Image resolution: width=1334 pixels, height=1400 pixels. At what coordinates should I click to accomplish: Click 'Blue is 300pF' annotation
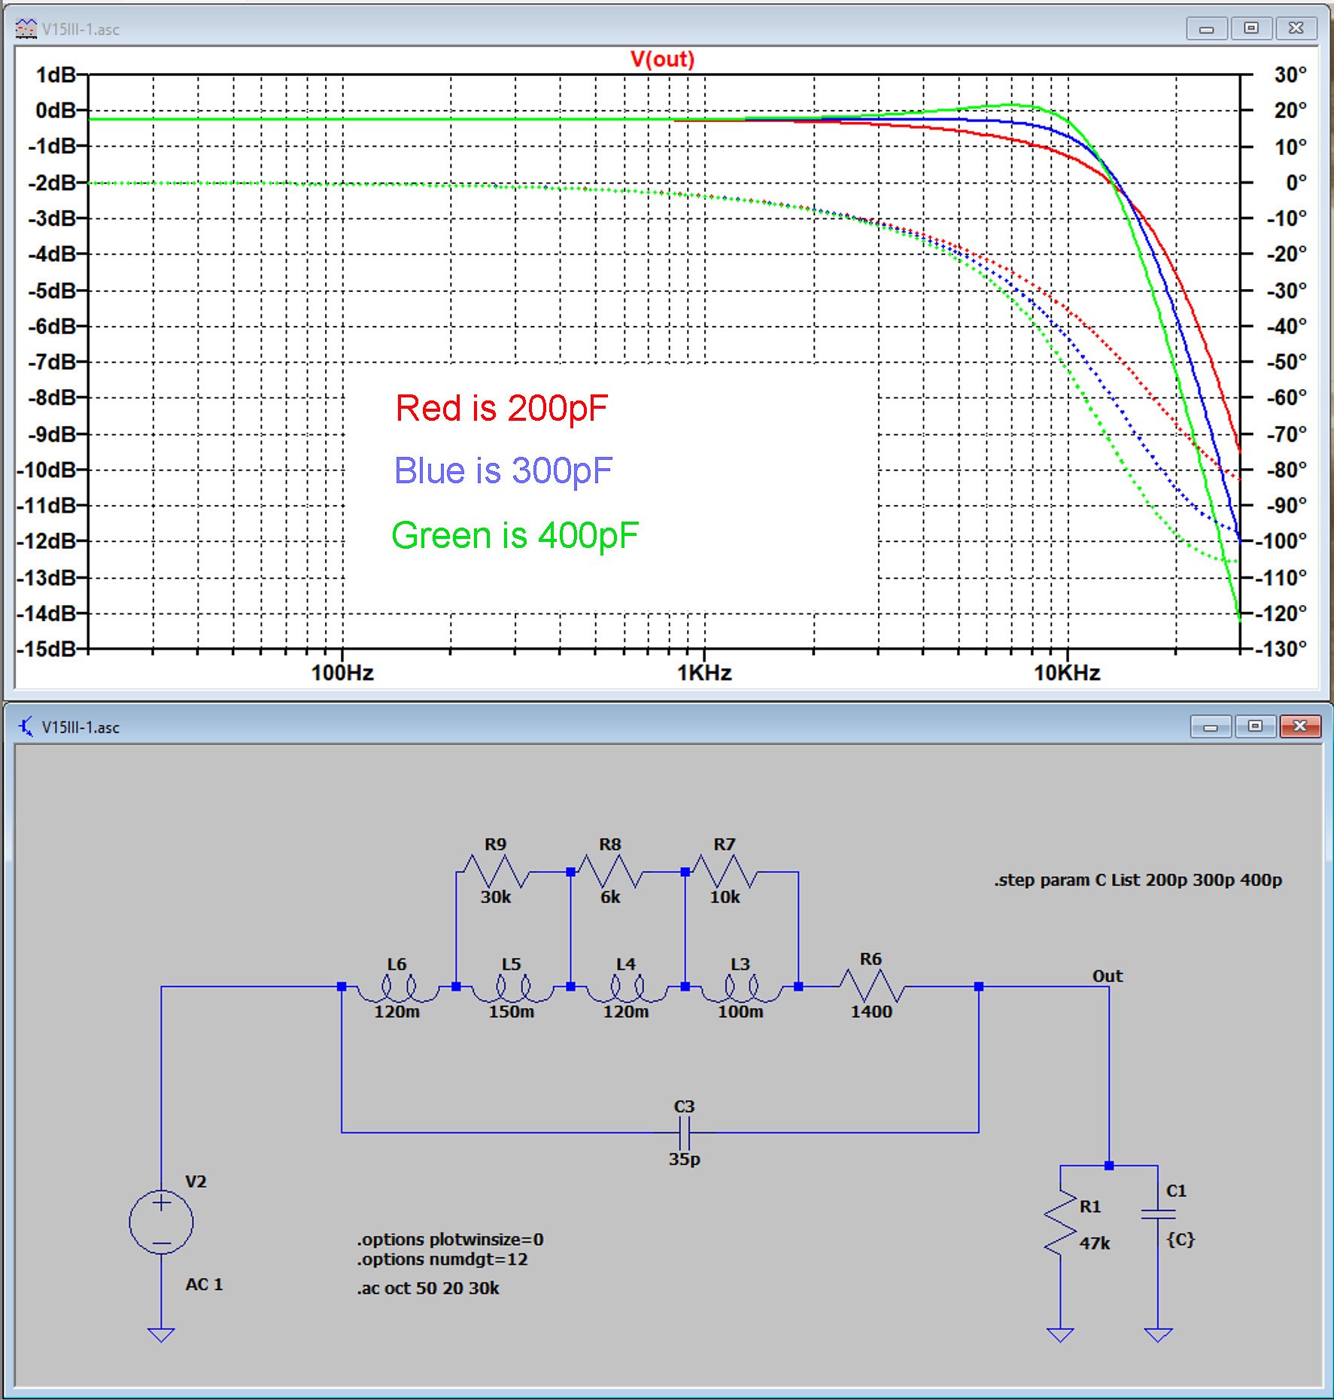click(503, 470)
